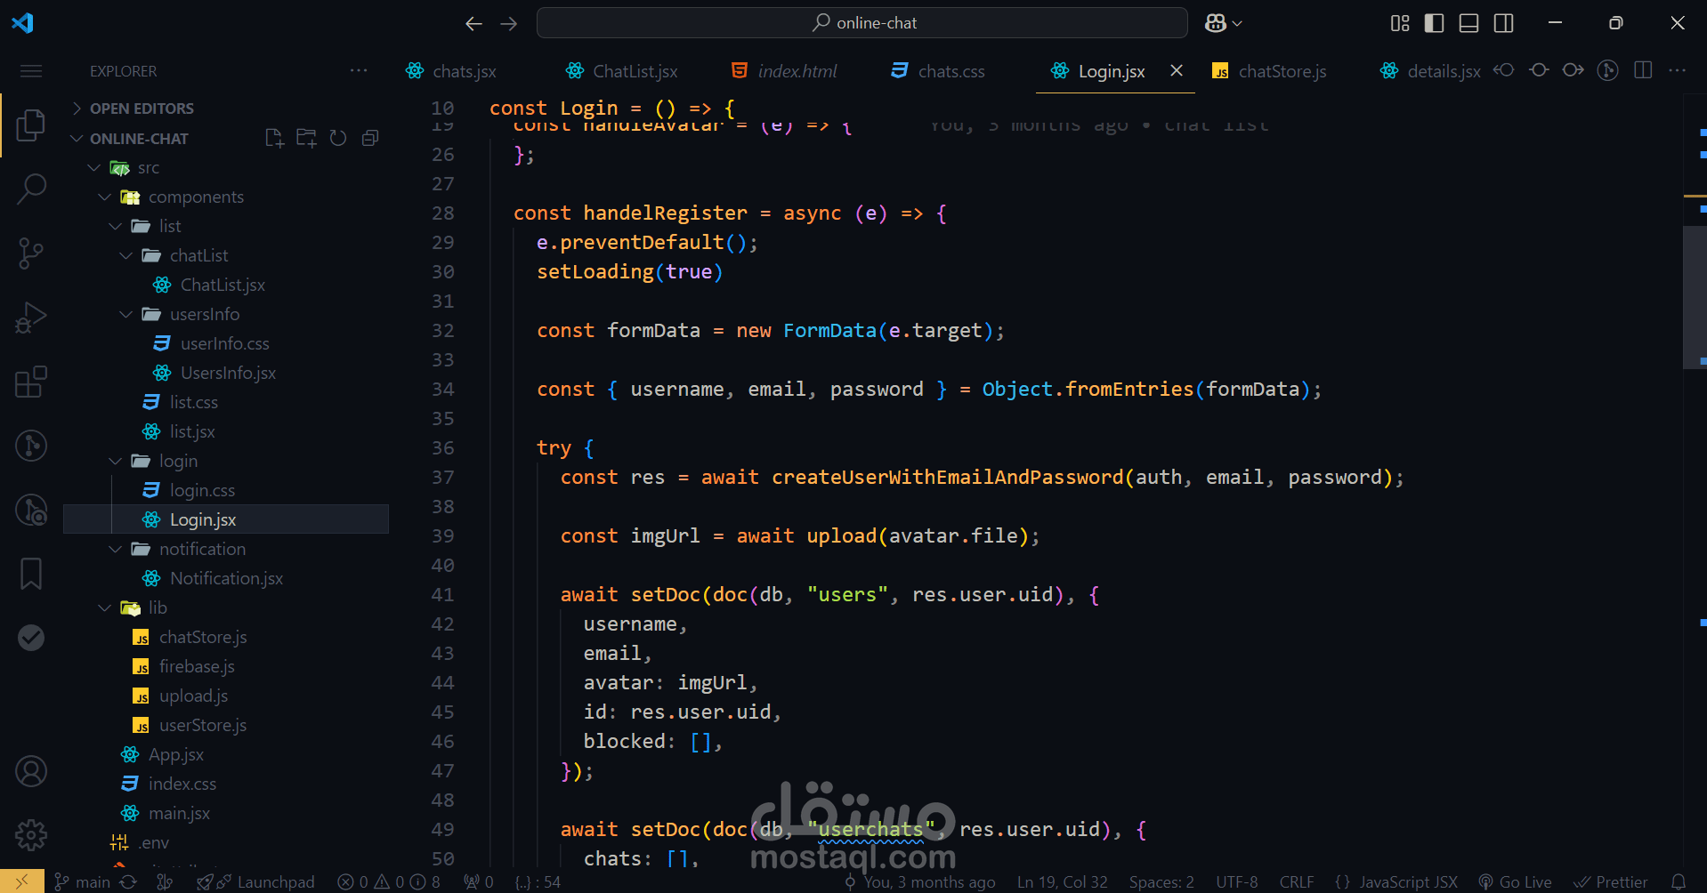
Task: Change end of line sequence CRLF
Action: pyautogui.click(x=1297, y=881)
